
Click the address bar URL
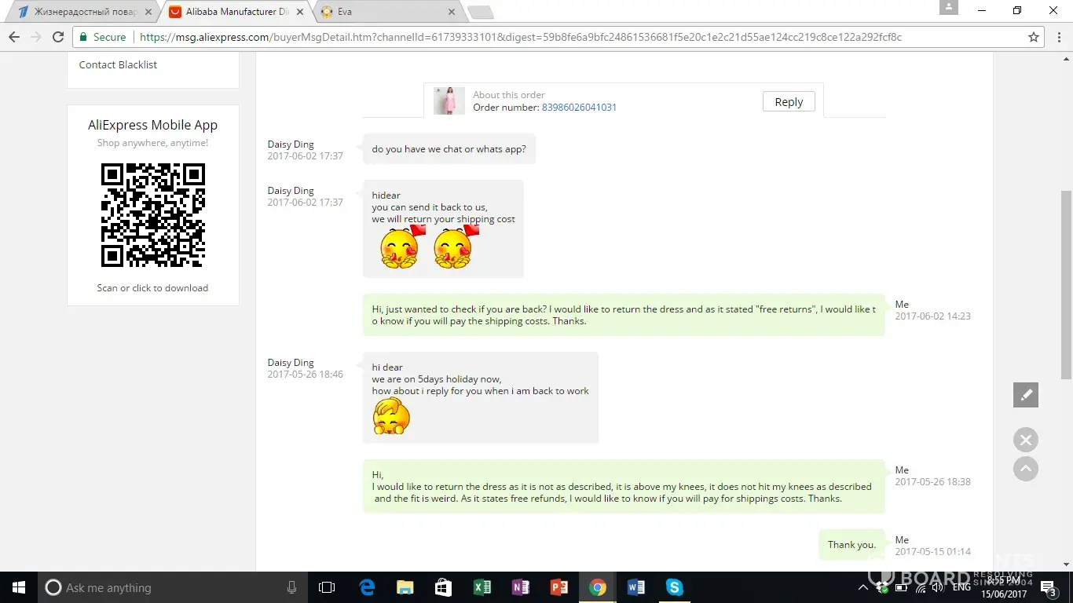tap(519, 37)
